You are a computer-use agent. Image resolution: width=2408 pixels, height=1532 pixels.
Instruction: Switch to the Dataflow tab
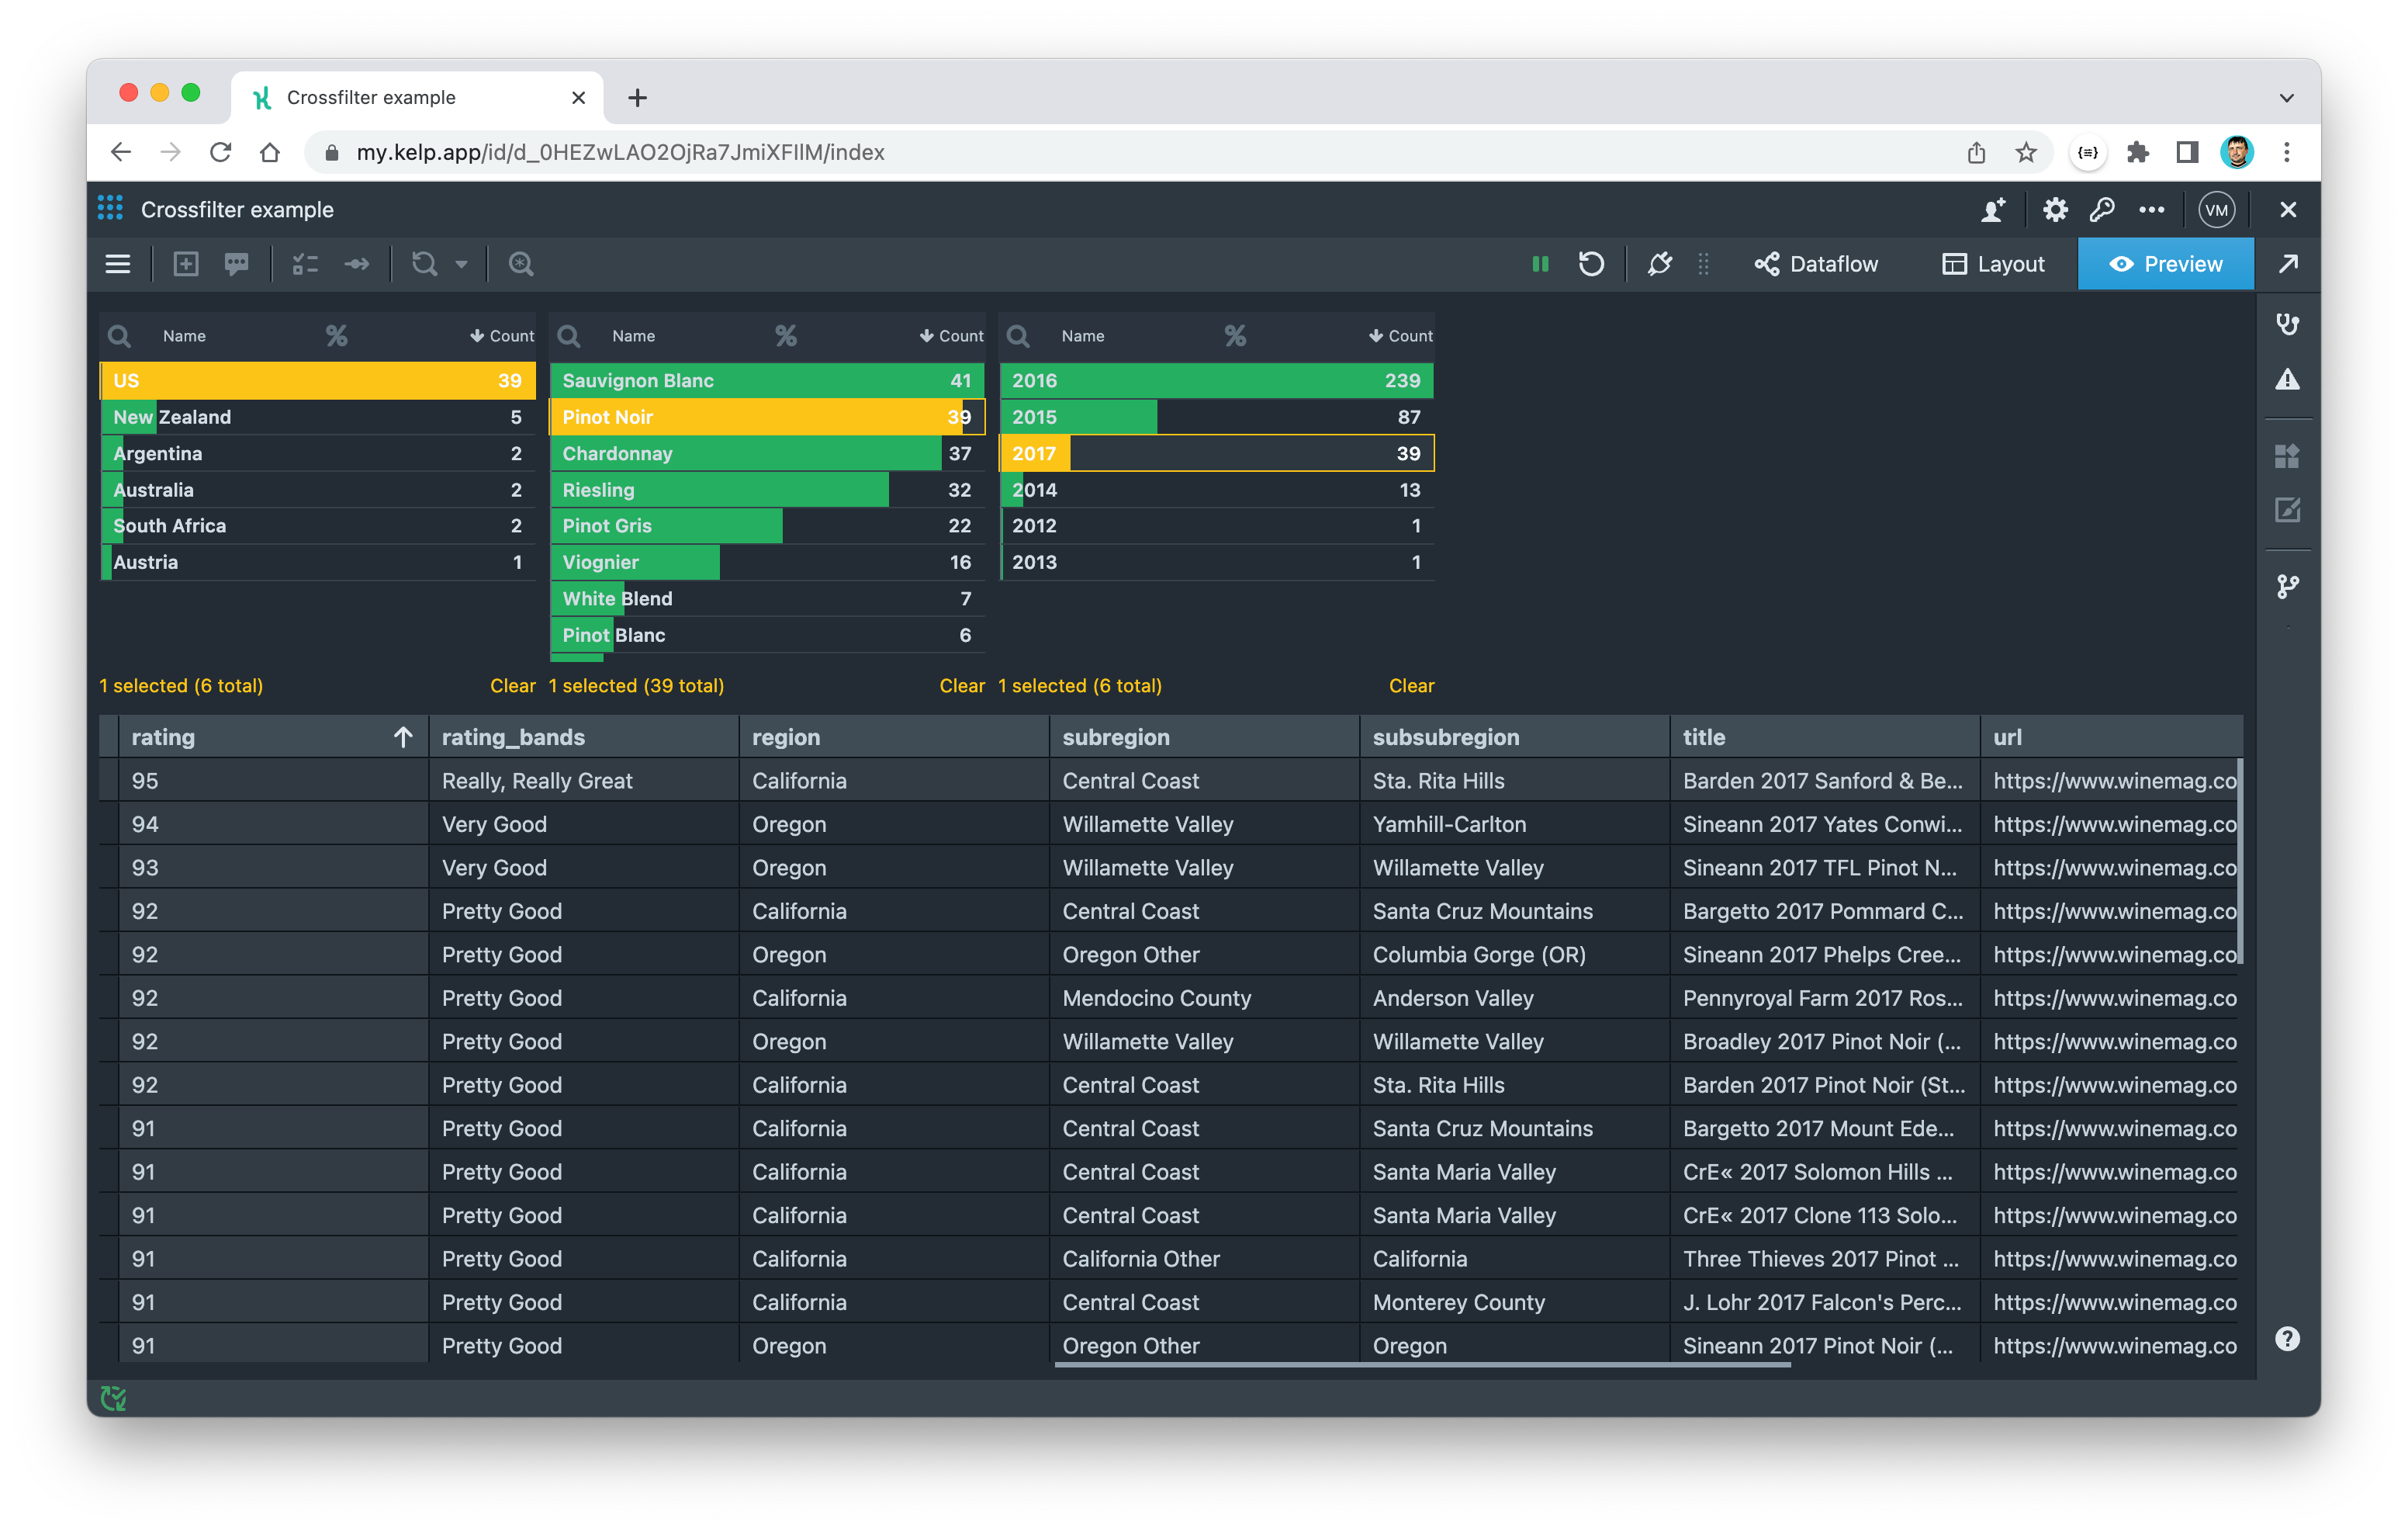coord(1816,264)
